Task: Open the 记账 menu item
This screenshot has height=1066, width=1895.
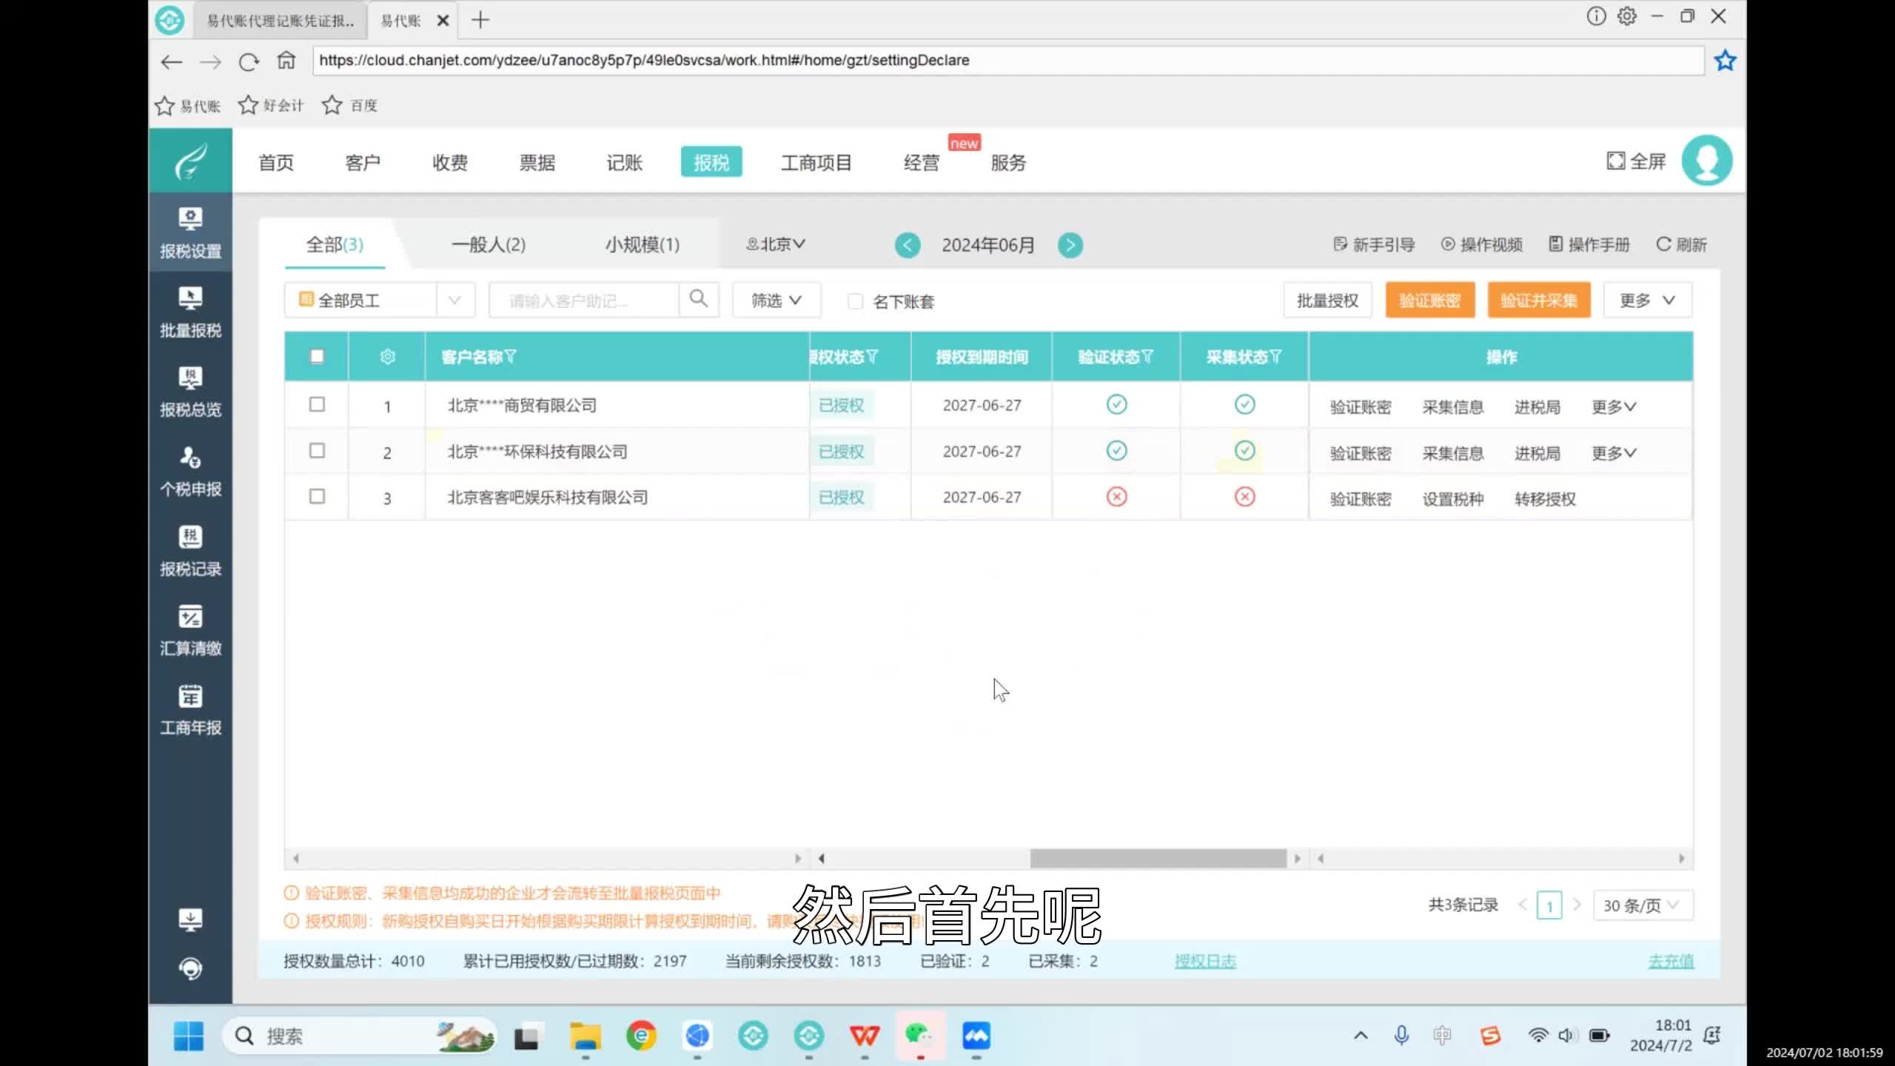Action: coord(624,162)
